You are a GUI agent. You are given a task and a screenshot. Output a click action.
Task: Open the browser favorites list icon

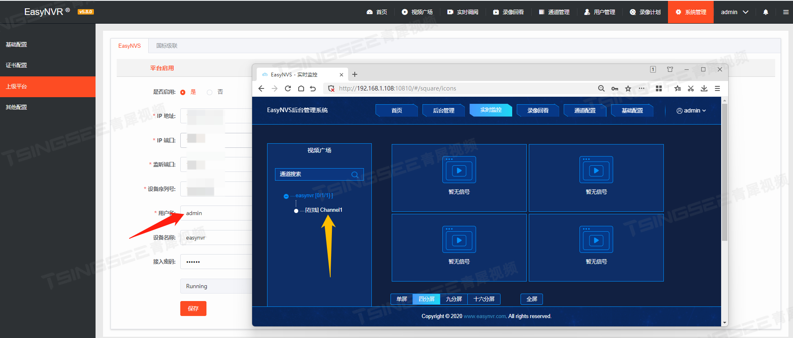[x=678, y=88]
